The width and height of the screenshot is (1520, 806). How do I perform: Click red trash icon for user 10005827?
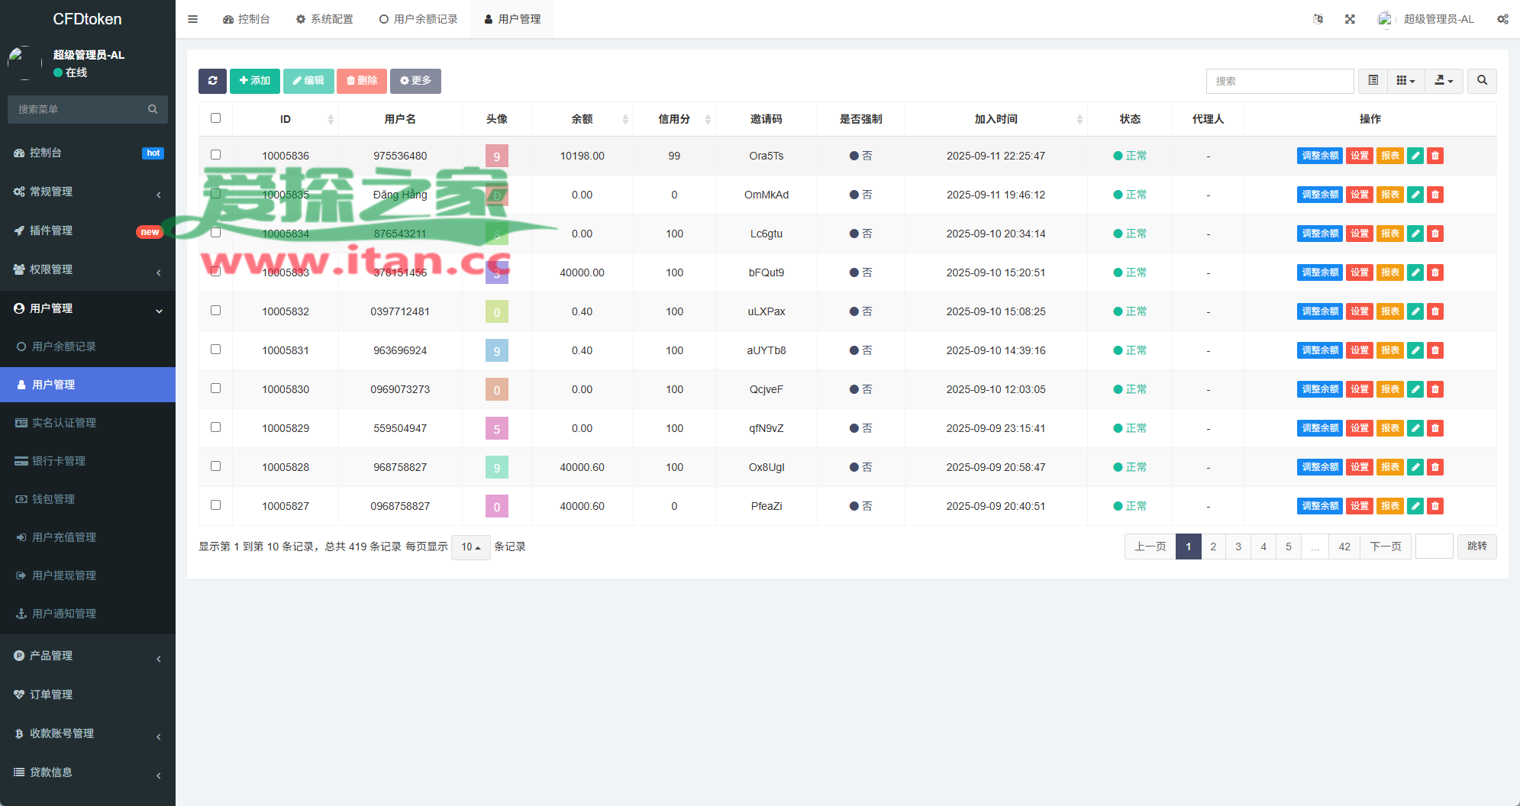(1434, 506)
